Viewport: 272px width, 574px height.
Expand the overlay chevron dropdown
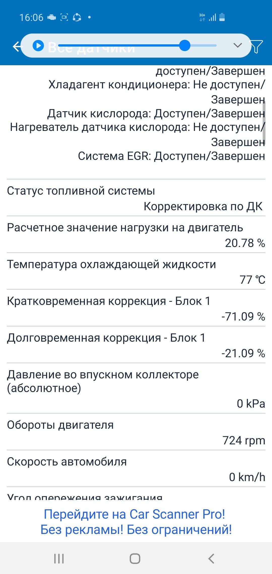coord(237,45)
